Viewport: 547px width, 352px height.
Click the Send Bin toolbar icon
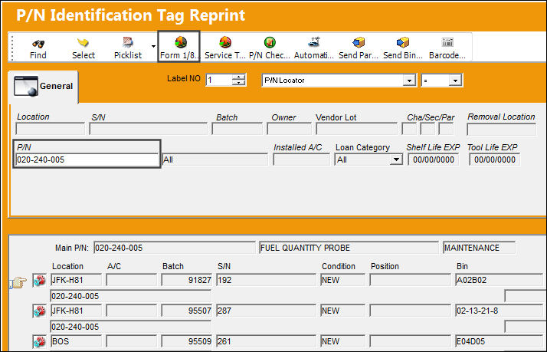[x=402, y=42]
